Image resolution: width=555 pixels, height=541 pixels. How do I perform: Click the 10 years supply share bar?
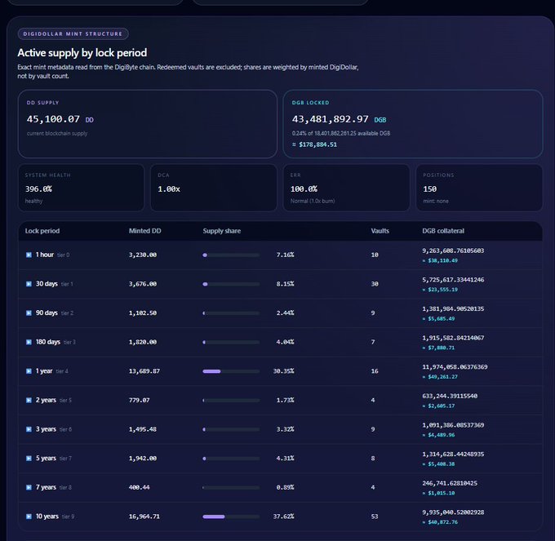click(231, 517)
